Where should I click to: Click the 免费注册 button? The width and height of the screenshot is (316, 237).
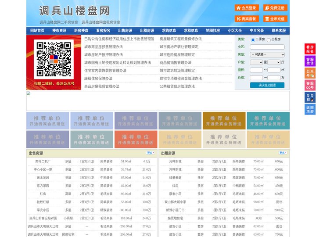coord(275,8)
